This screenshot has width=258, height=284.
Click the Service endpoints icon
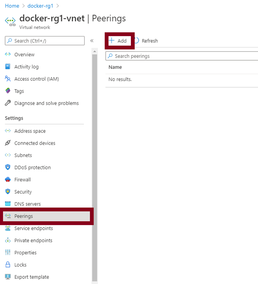(8, 228)
